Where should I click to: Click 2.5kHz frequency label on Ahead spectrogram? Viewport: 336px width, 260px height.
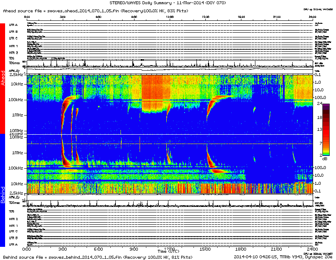(x=16, y=75)
